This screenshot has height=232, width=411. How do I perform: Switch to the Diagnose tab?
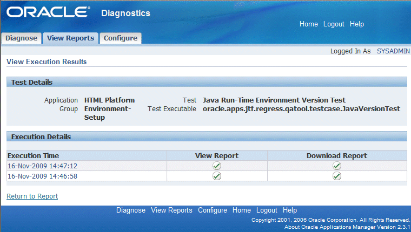[x=21, y=38]
